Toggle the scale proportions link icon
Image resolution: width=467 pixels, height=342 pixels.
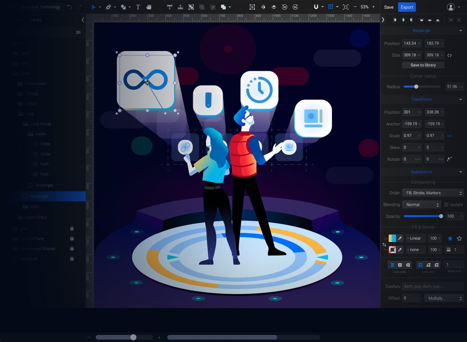click(449, 136)
